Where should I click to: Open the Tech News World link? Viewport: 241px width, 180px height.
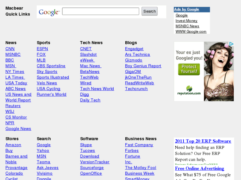click(97, 89)
